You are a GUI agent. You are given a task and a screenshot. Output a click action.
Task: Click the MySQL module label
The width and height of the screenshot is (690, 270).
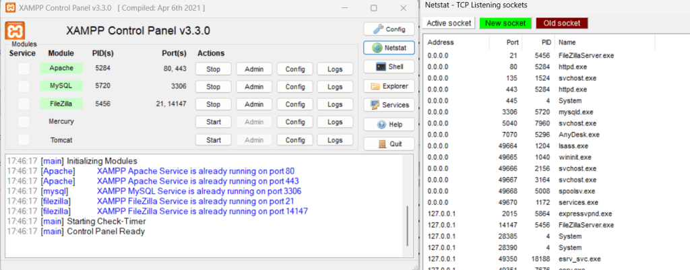(61, 86)
